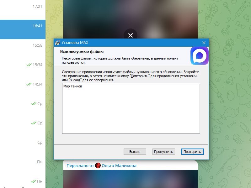
Task: Click the installer icon in the title bar
Action: click(x=57, y=43)
